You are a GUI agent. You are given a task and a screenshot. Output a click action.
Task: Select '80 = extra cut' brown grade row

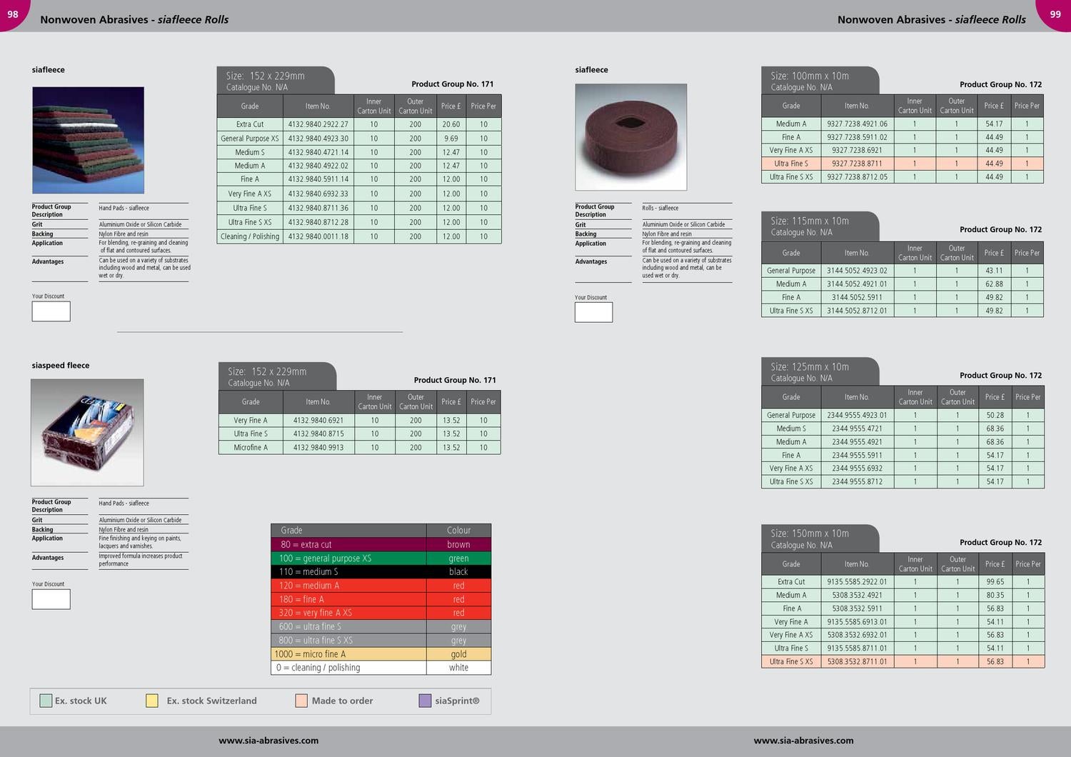381,544
